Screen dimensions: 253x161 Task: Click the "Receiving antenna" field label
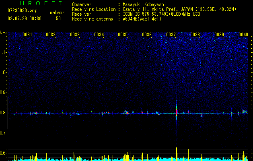(93, 19)
